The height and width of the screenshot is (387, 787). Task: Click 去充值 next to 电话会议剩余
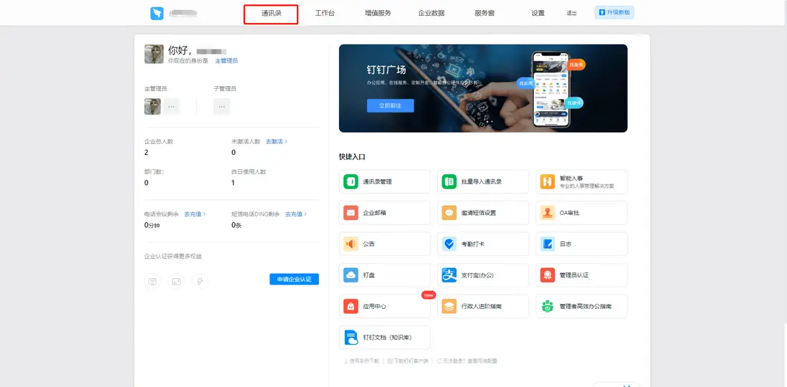pos(195,214)
